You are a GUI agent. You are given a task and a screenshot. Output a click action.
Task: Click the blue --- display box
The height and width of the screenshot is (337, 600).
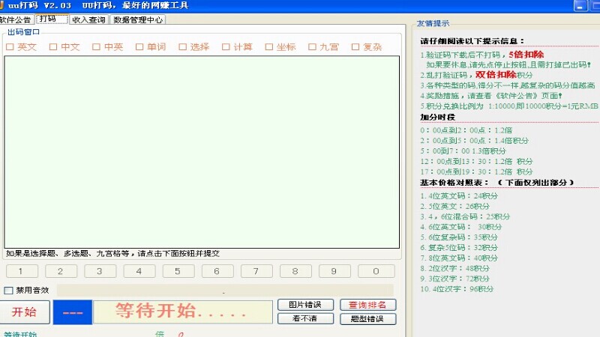tap(72, 312)
